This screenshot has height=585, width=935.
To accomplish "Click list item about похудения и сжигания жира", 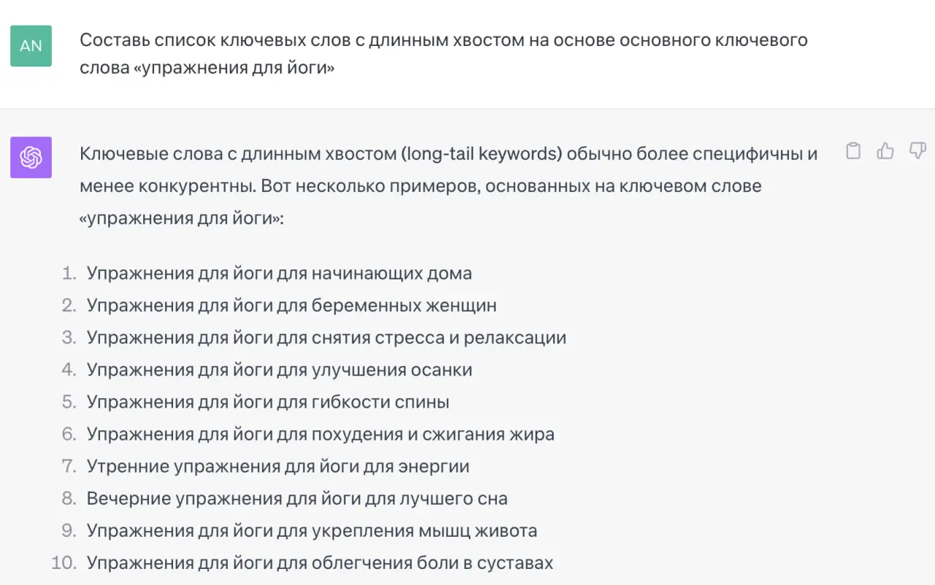I will click(320, 434).
